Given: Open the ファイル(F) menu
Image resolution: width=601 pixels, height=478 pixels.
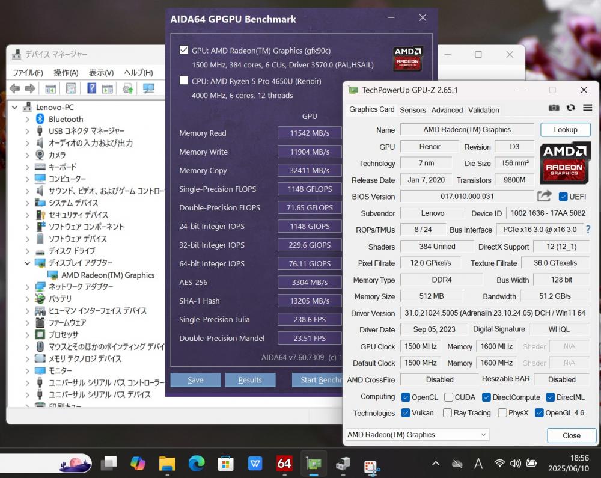Looking at the screenshot, I should 28,72.
